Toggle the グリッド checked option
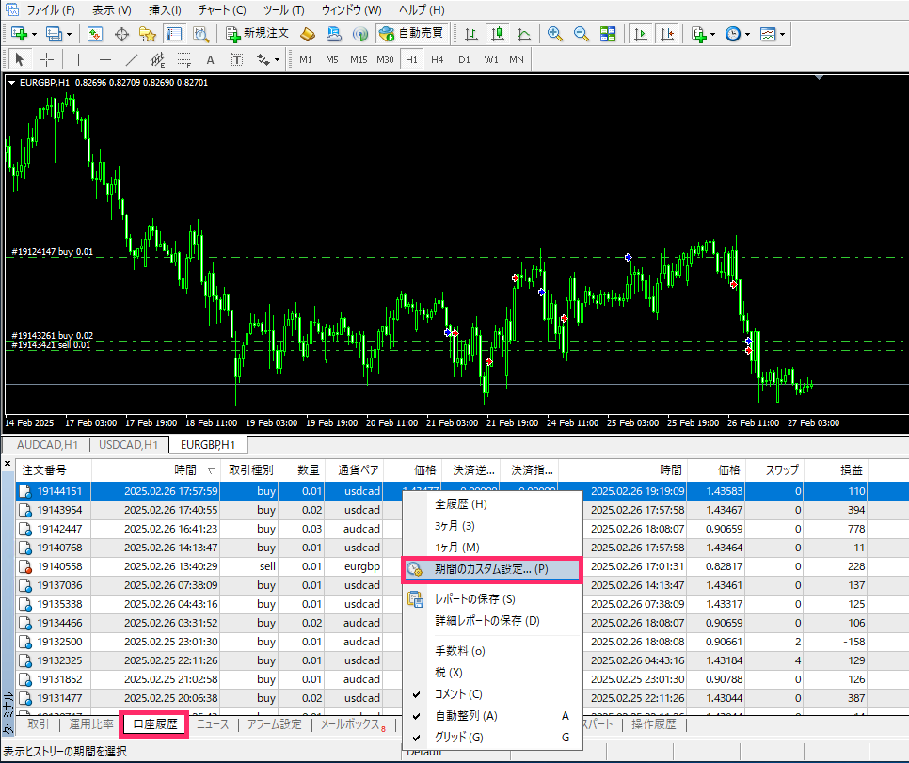909x763 pixels. click(x=459, y=738)
